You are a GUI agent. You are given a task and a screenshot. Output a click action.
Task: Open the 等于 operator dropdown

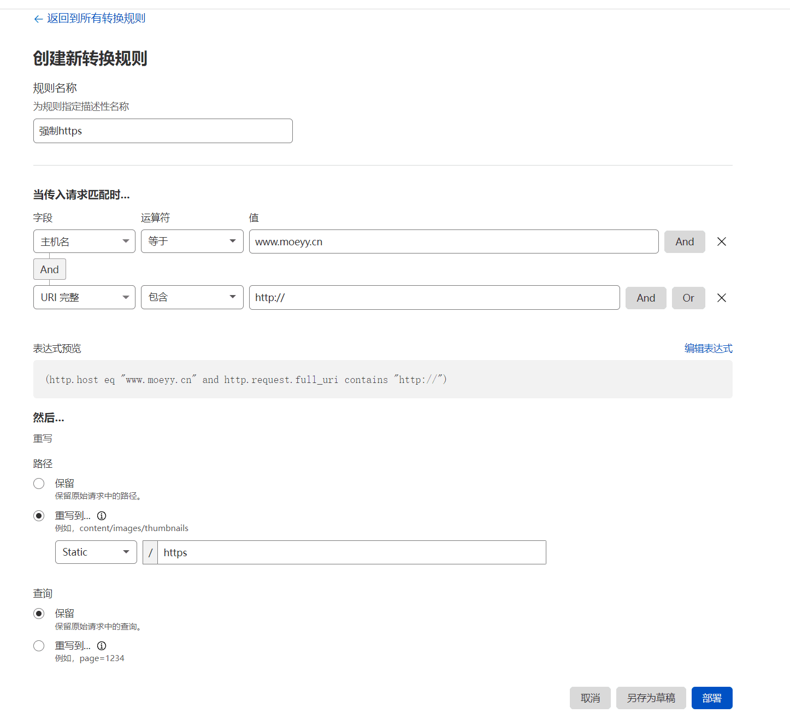[x=192, y=241]
